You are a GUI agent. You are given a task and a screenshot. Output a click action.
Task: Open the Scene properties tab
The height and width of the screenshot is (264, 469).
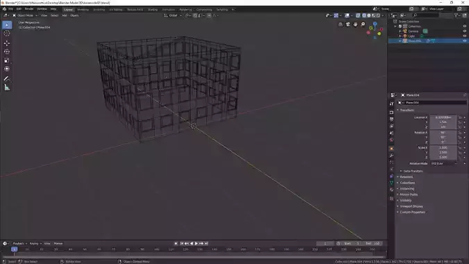(391, 133)
